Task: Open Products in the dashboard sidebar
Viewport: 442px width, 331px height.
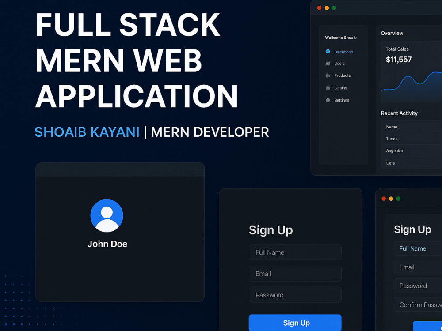Action: [x=342, y=75]
